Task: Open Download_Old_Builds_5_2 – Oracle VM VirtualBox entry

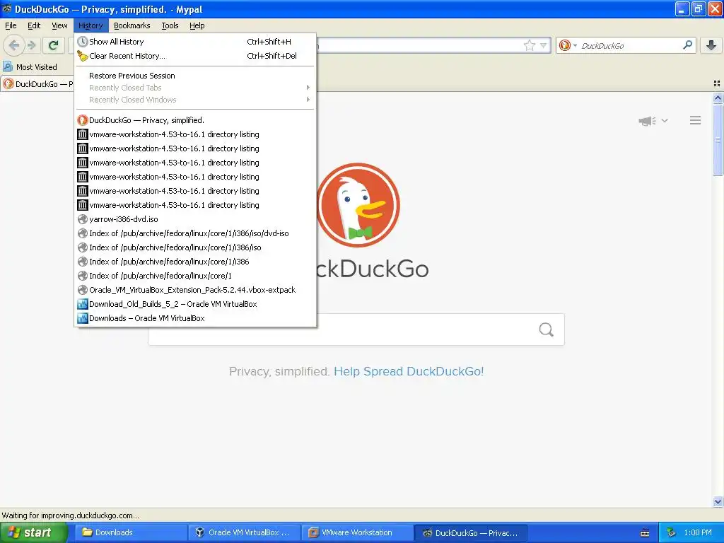Action: point(195,304)
